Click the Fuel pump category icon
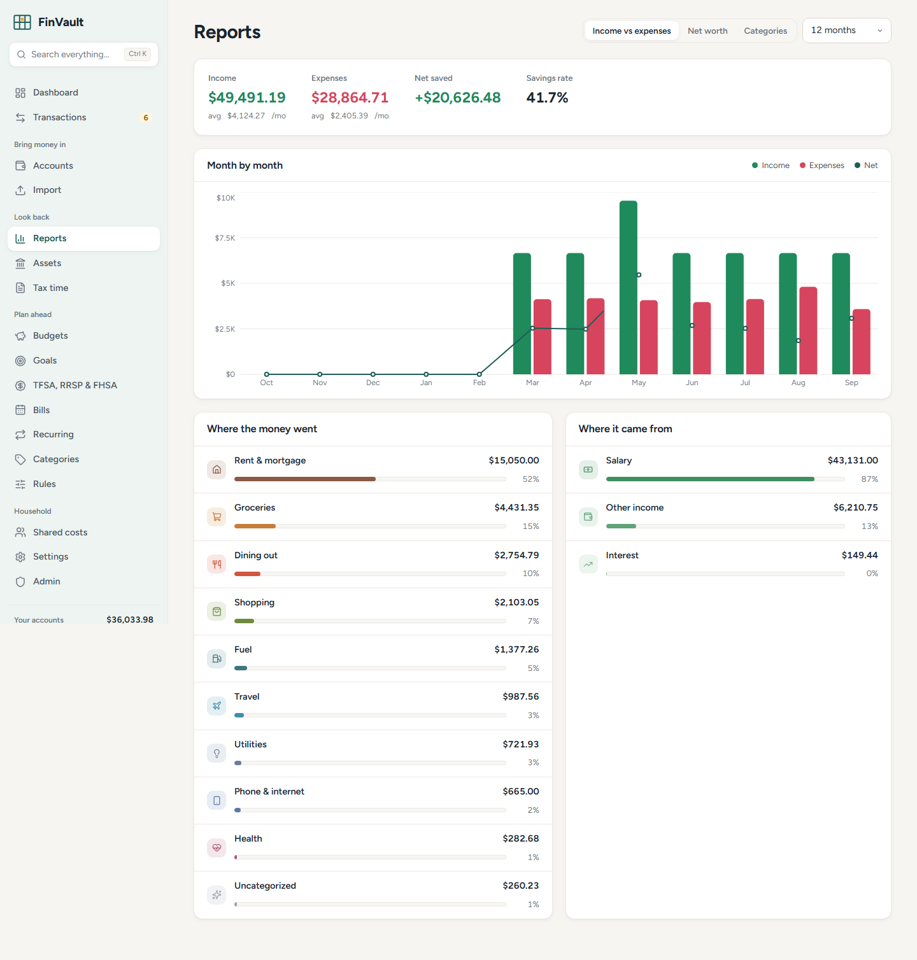This screenshot has height=960, width=917. [217, 659]
